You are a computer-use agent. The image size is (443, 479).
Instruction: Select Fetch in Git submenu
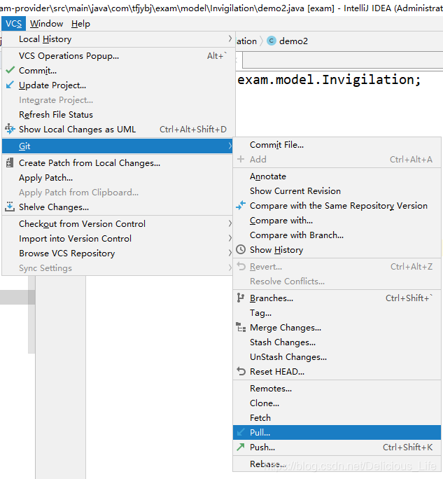point(337,417)
